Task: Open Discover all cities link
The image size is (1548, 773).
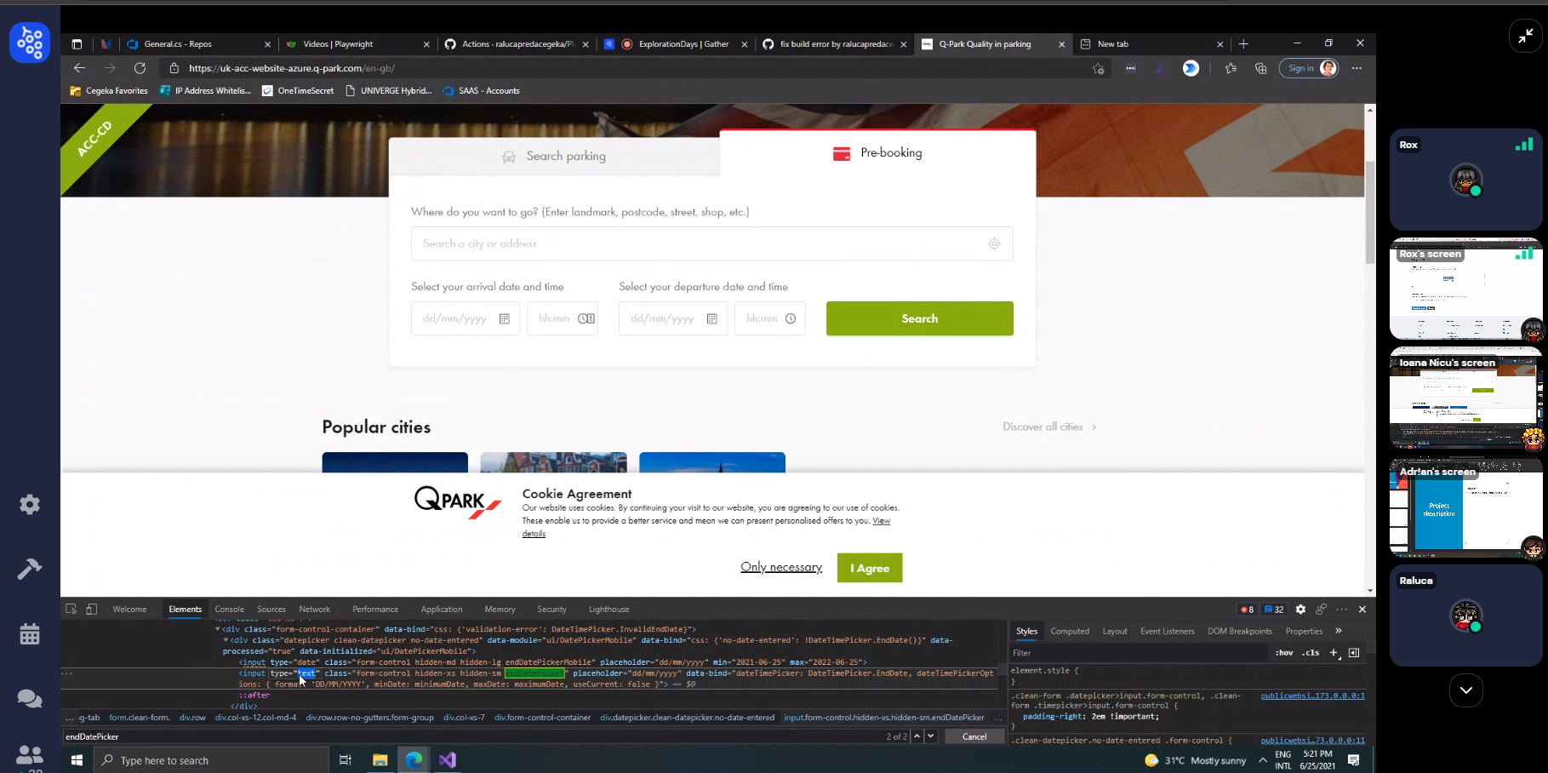Action: click(1049, 427)
